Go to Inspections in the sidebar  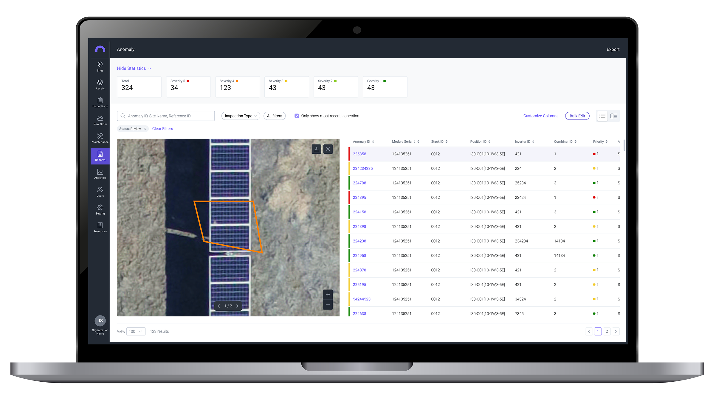(100, 102)
